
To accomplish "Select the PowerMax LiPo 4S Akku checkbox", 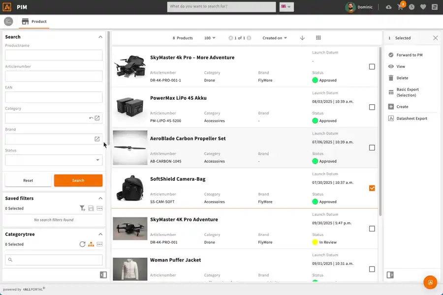I will [372, 107].
